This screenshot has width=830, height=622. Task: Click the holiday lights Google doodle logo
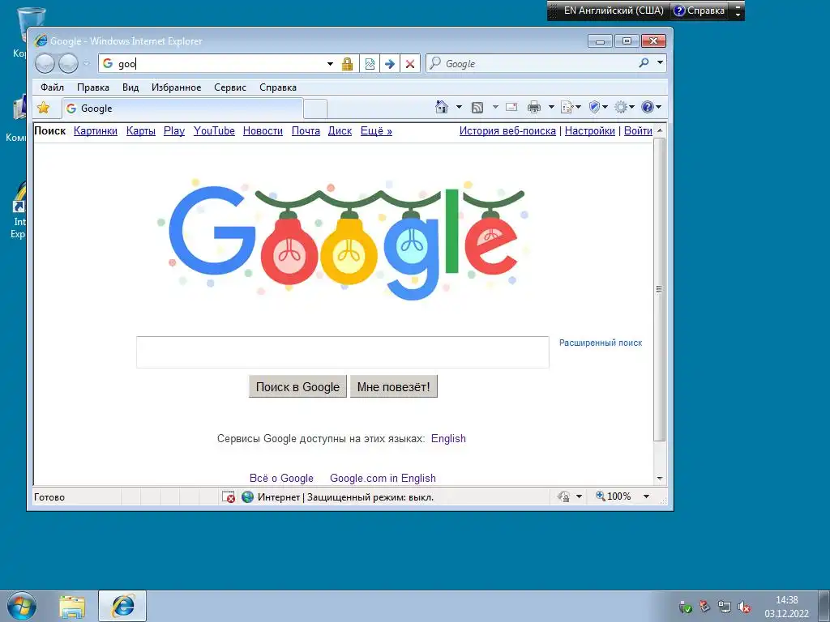click(343, 239)
